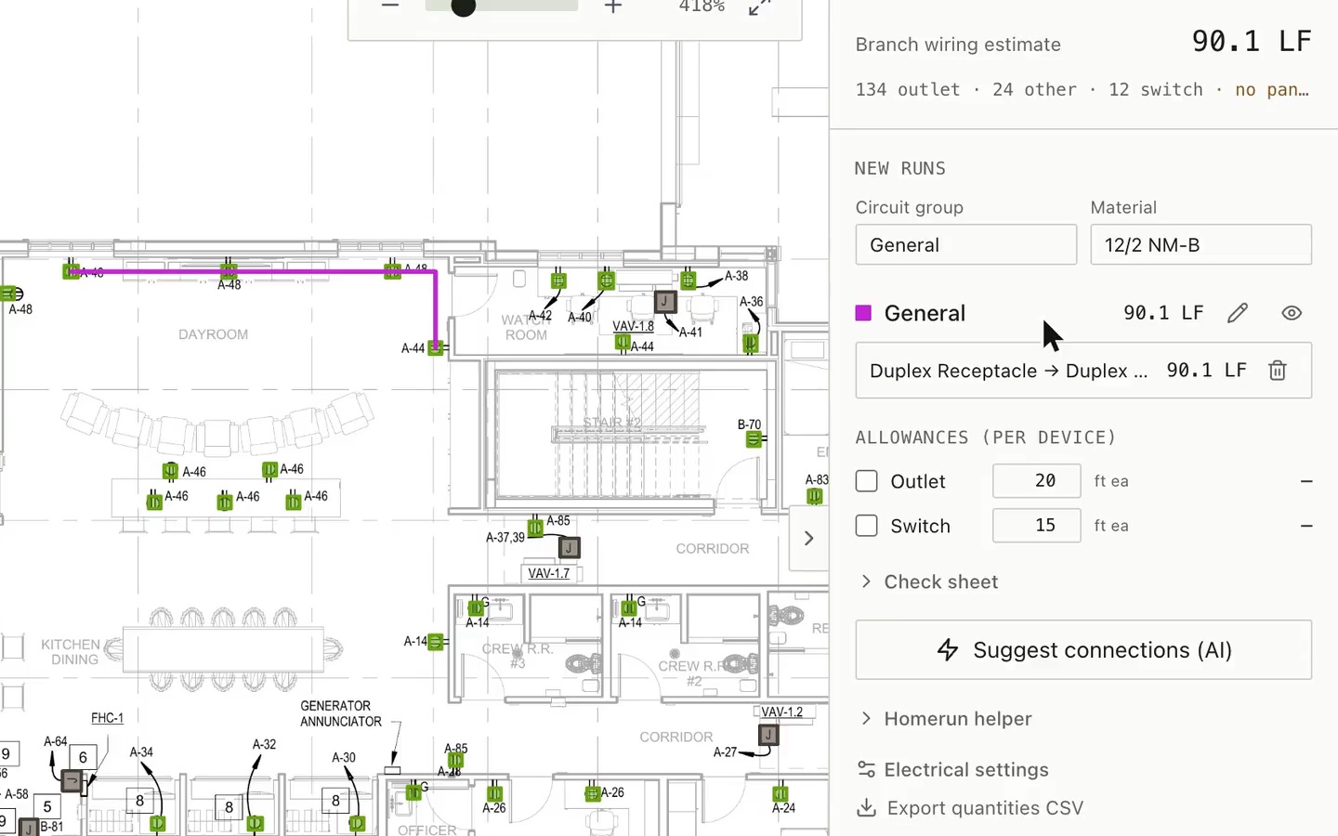Click Suggest connections (AI) button
Screen dimensions: 1338x836
(x=1083, y=650)
